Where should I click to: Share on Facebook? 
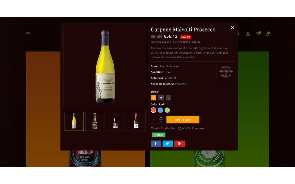point(156,144)
